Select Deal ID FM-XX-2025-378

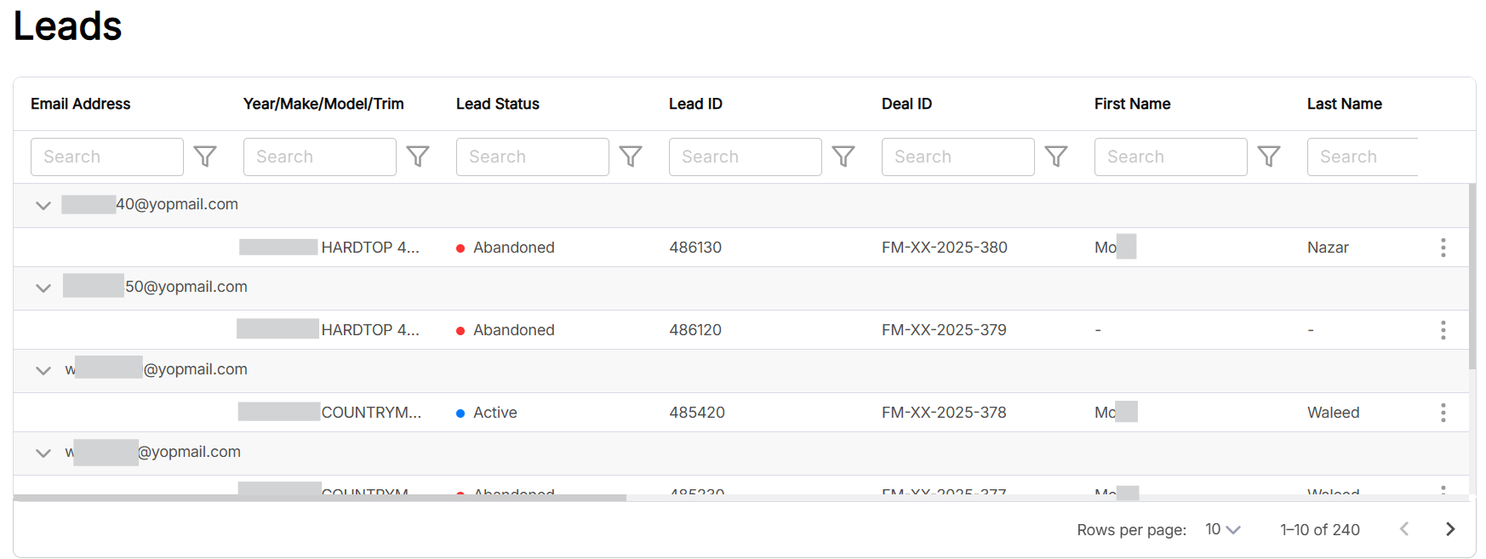[944, 413]
